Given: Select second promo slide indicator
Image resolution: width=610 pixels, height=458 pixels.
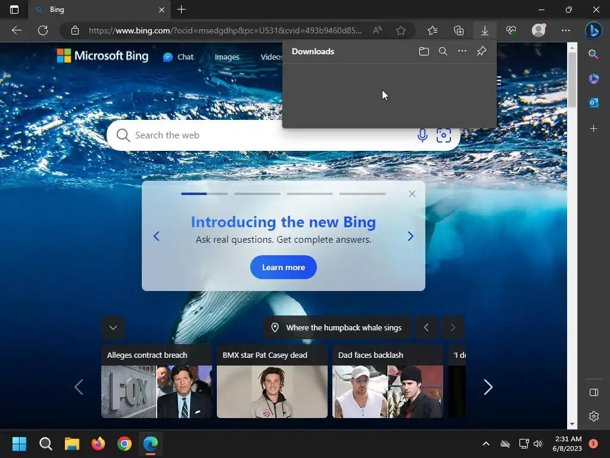Looking at the screenshot, I should pos(257,194).
